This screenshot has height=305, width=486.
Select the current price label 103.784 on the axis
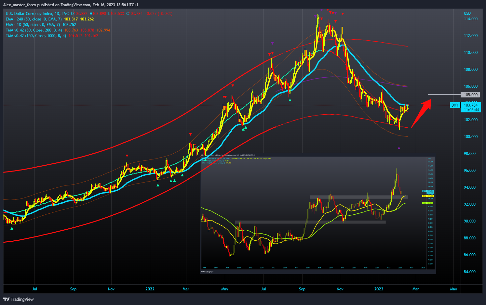pos(471,105)
